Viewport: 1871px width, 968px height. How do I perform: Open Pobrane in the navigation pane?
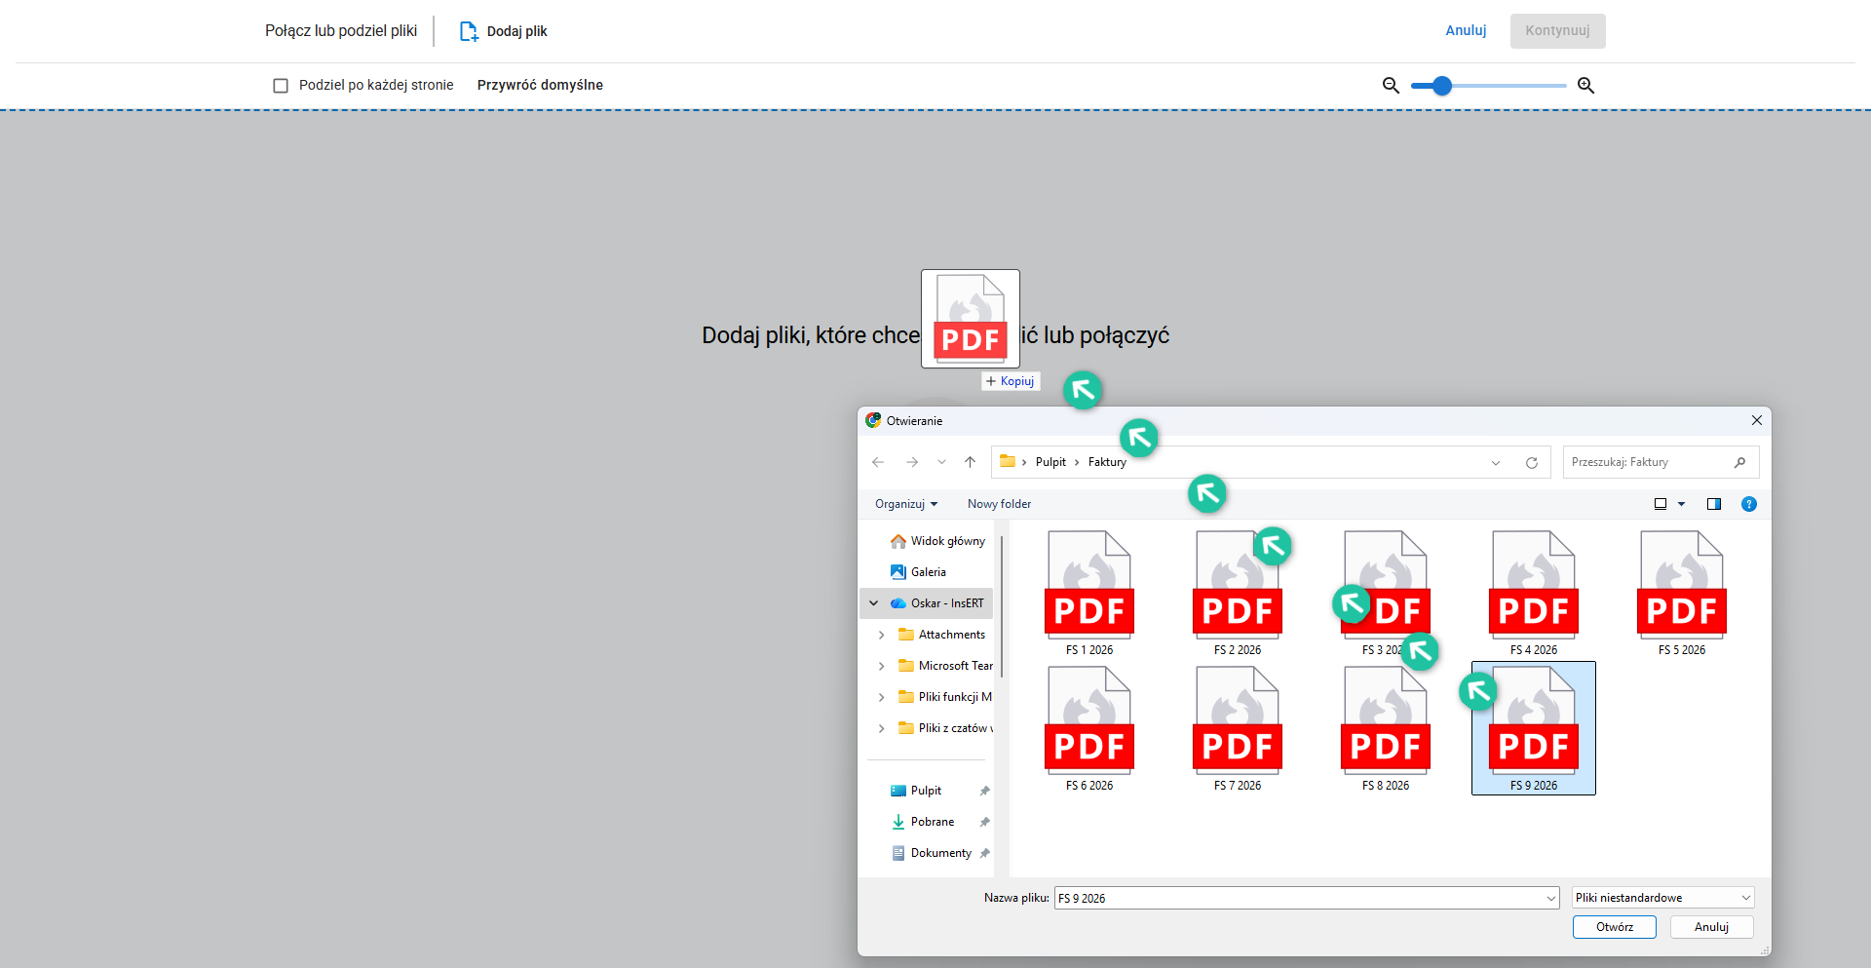932,822
